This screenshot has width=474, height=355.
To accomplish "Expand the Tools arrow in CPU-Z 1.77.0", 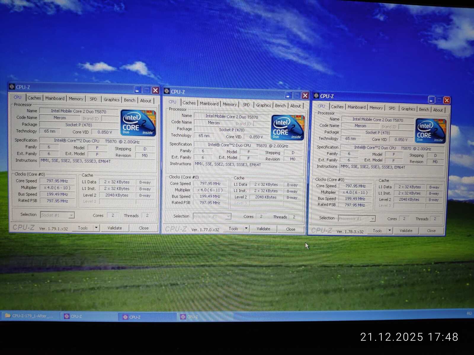I will click(246, 229).
